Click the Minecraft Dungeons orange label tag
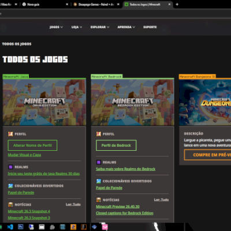The height and width of the screenshot is (231, 231). coord(198,76)
